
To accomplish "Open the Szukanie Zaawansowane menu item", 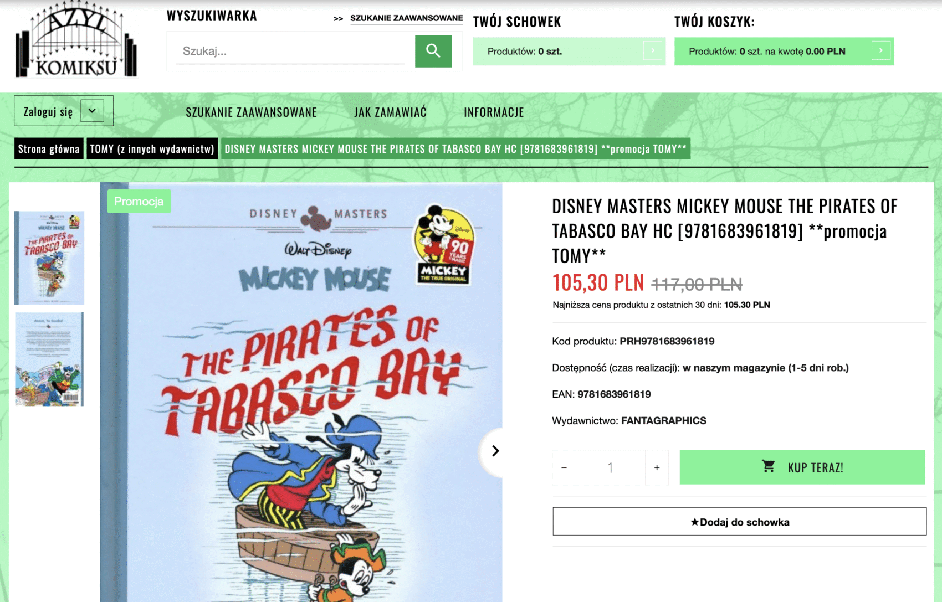I will pyautogui.click(x=251, y=112).
